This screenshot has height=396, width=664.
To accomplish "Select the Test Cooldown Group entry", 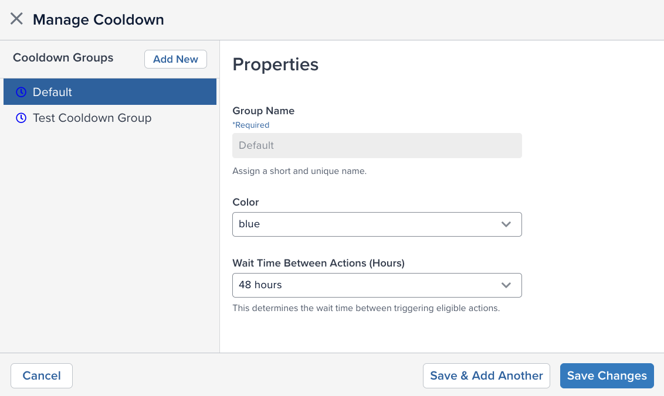I will tap(92, 118).
